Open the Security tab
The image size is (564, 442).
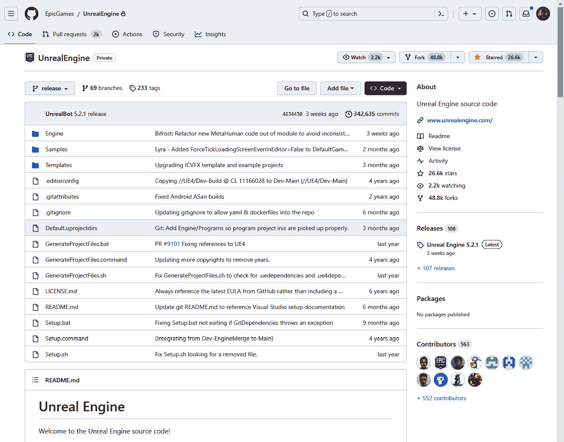[168, 34]
